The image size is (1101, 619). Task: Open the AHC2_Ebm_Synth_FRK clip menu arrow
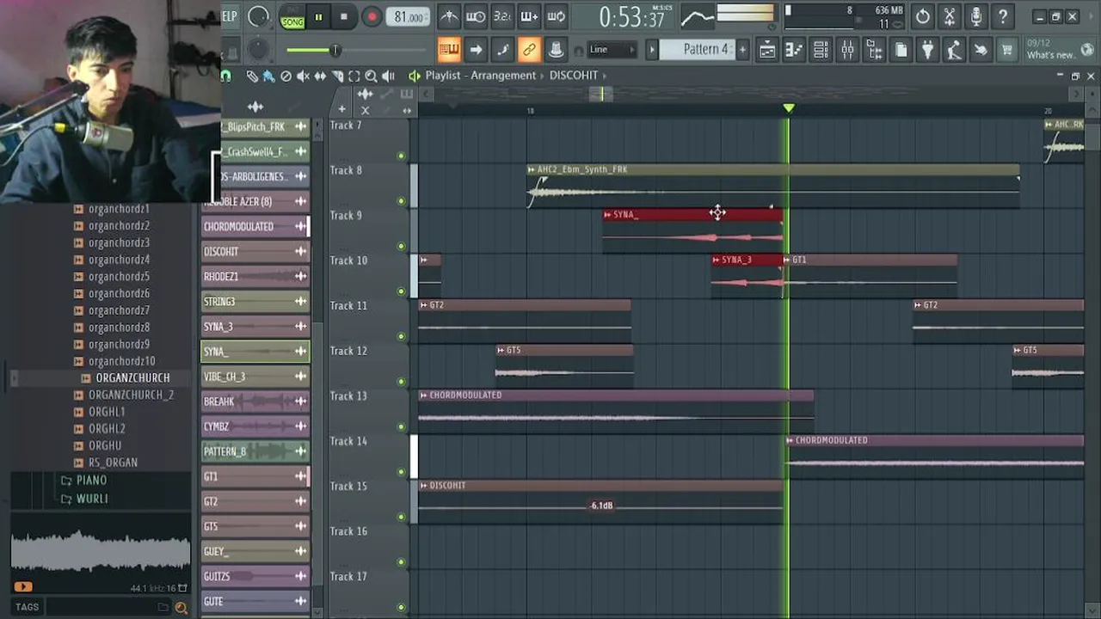click(x=532, y=170)
